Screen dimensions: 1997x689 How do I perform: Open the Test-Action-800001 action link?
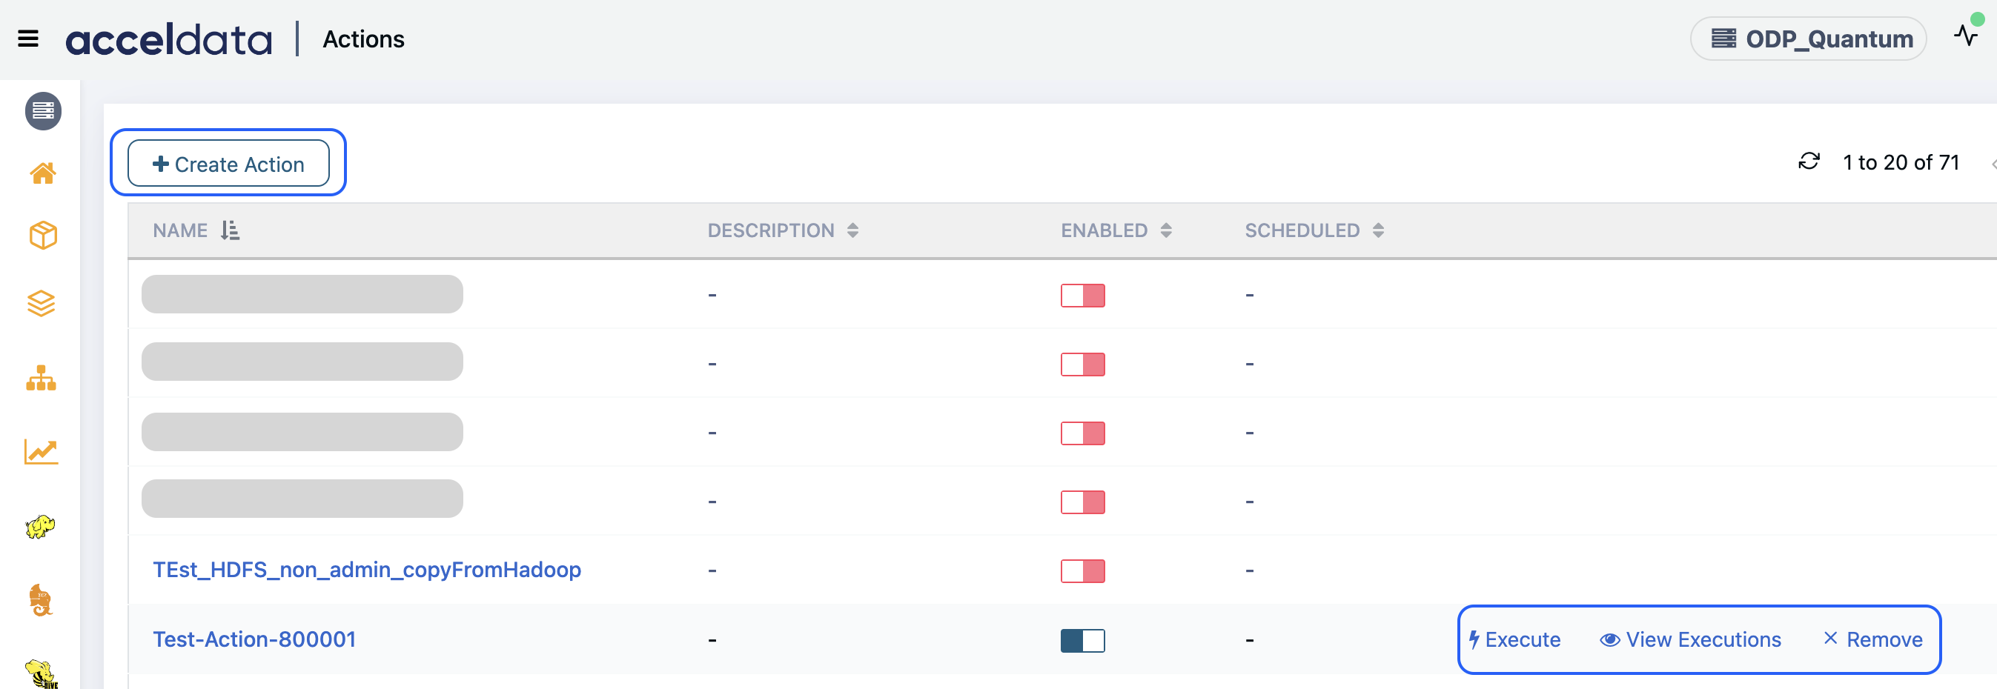pos(254,639)
